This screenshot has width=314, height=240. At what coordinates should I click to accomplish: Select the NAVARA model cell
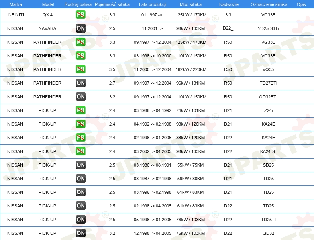(x=47, y=28)
